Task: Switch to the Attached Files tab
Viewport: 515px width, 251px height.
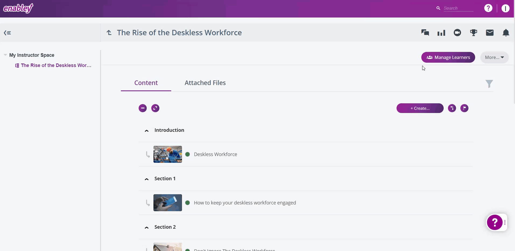Action: 205,83
